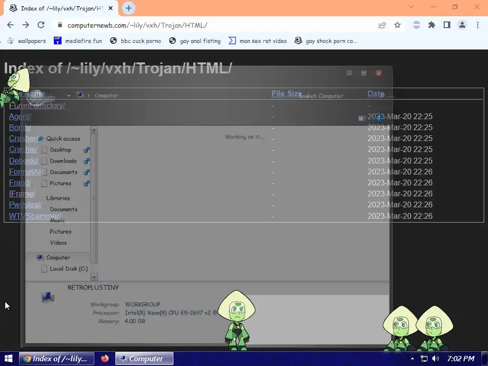Screen dimensions: 488x366
Task: Open a new Chrome tab
Action: (x=129, y=9)
